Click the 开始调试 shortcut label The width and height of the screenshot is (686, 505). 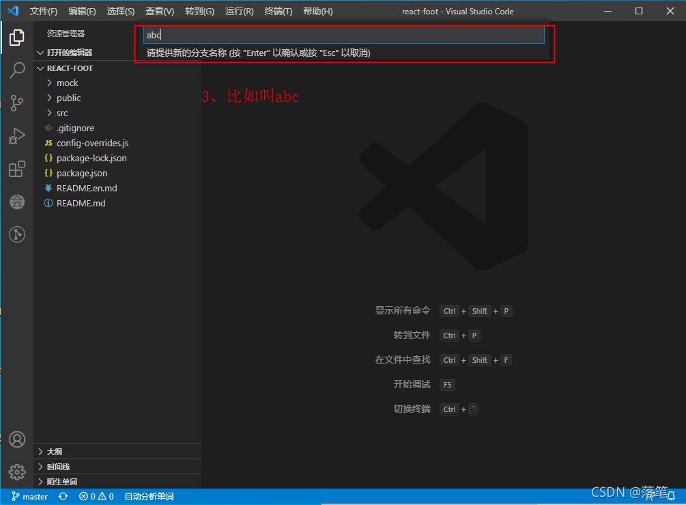[412, 384]
